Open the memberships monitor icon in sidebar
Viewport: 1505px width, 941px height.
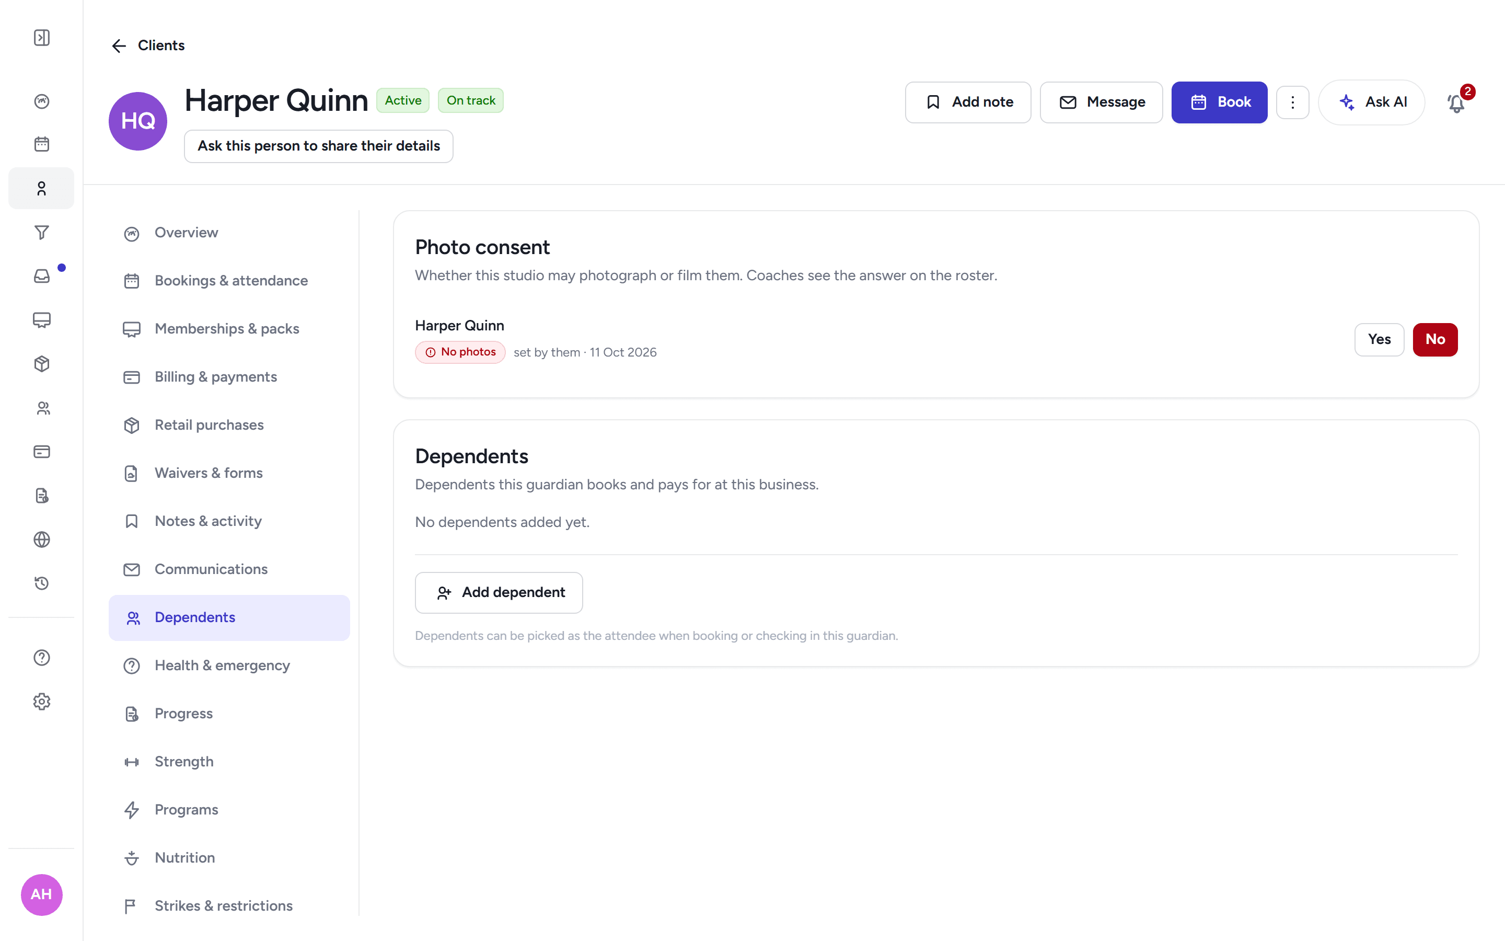[42, 320]
